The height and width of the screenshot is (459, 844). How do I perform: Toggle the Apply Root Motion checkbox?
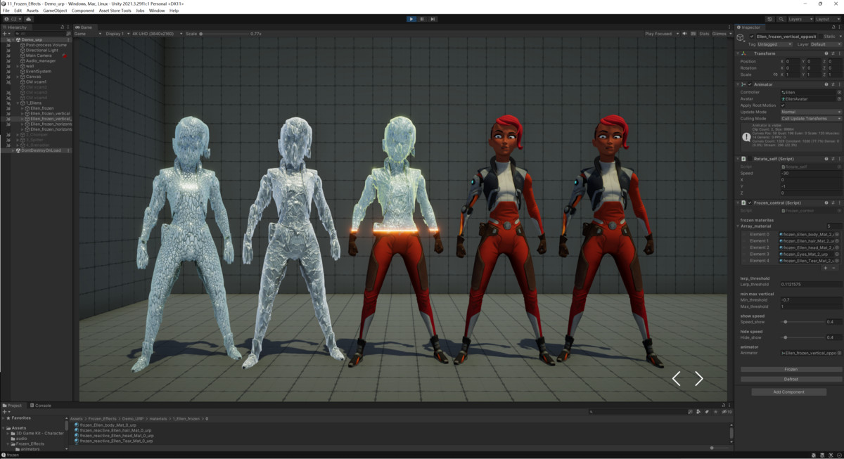pos(783,105)
